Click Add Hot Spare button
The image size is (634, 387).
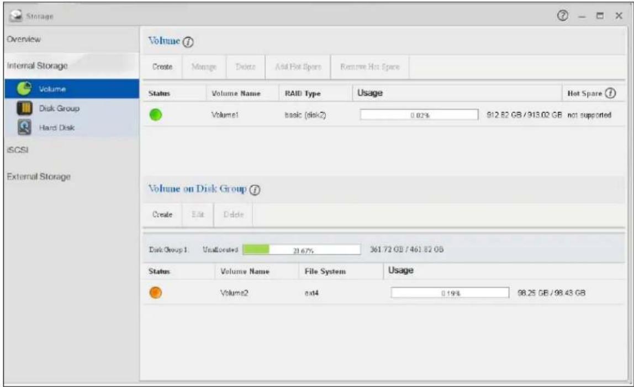pyautogui.click(x=298, y=67)
